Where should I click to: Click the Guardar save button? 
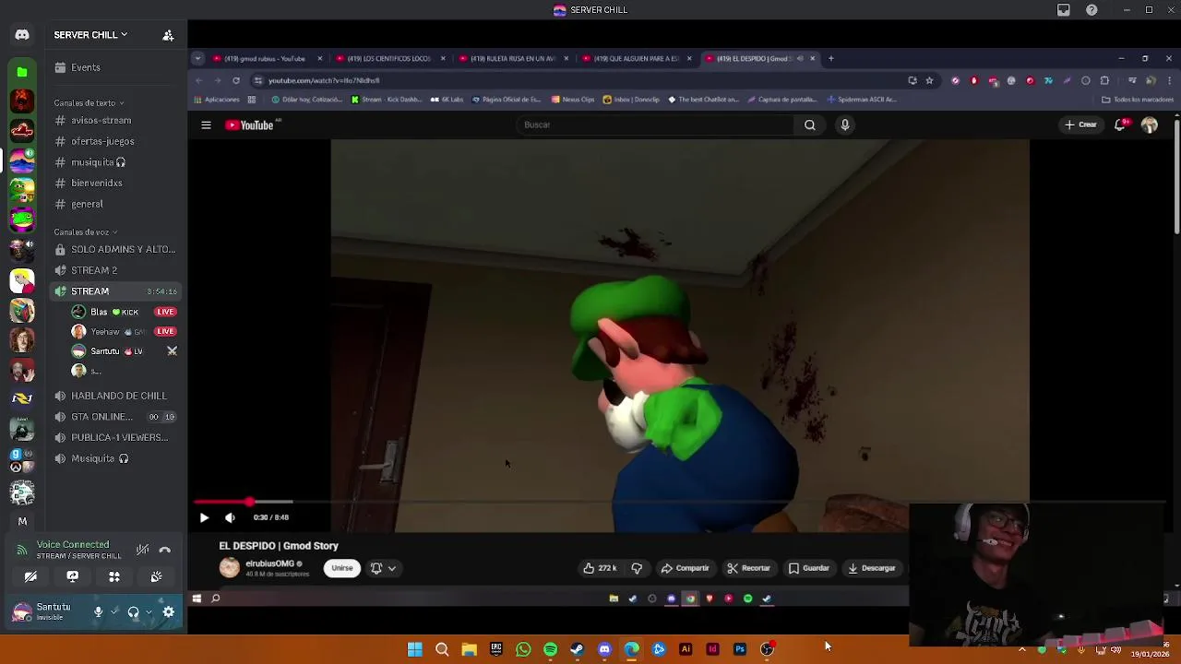coord(808,569)
